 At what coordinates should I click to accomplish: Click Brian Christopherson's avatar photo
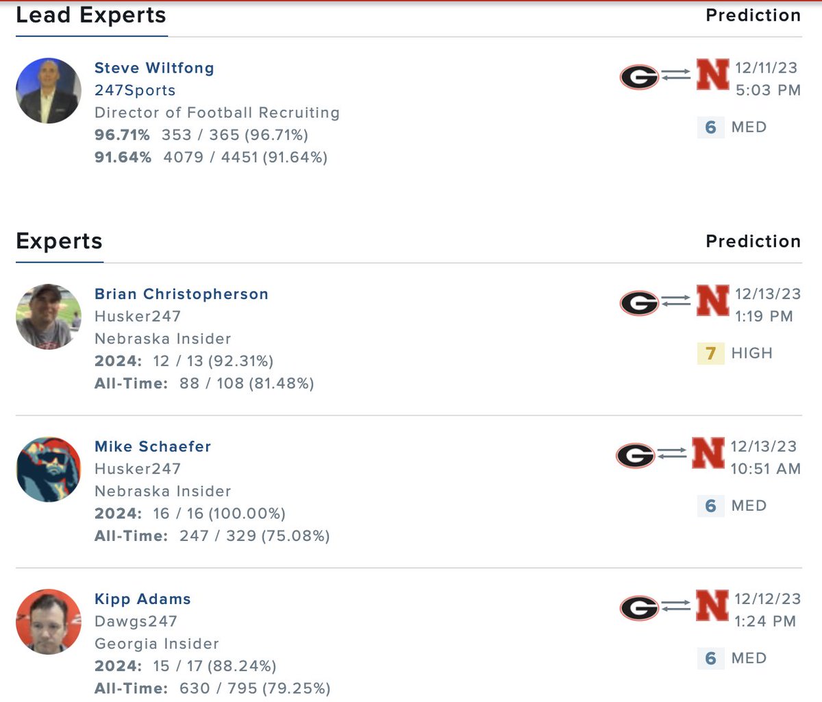coord(49,317)
